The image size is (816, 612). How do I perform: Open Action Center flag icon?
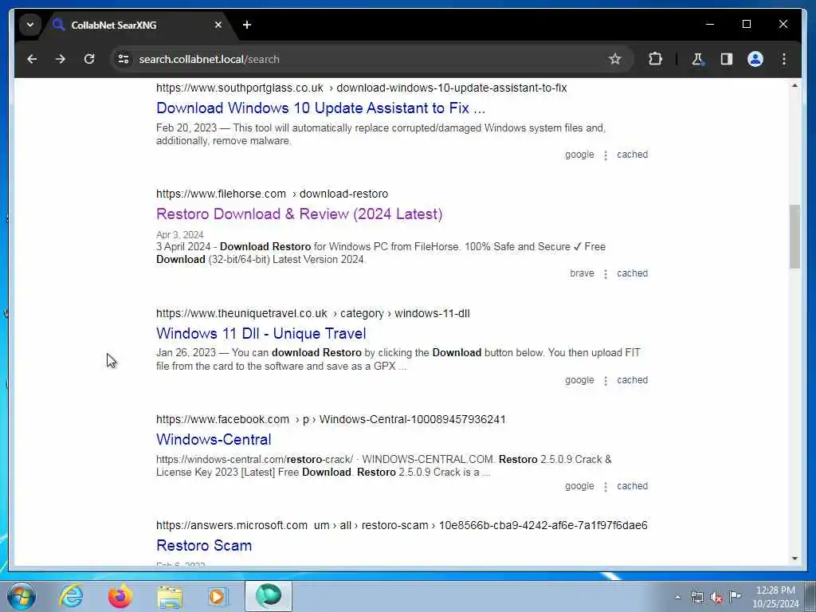[736, 596]
